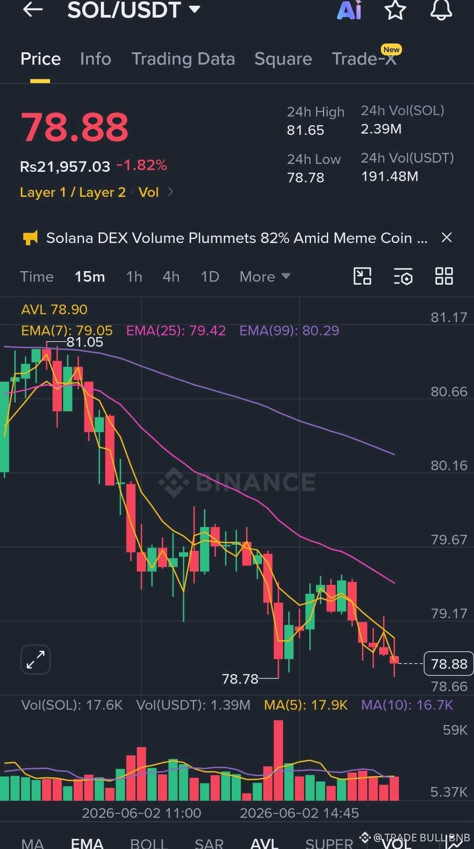Tap the large red 78.88 price
The width and height of the screenshot is (474, 849).
coord(75,127)
